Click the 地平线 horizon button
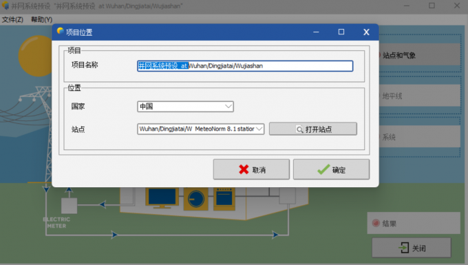This screenshot has width=468, height=265. coord(420,96)
